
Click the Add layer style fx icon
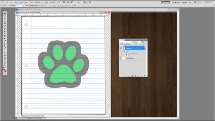[x=129, y=76]
